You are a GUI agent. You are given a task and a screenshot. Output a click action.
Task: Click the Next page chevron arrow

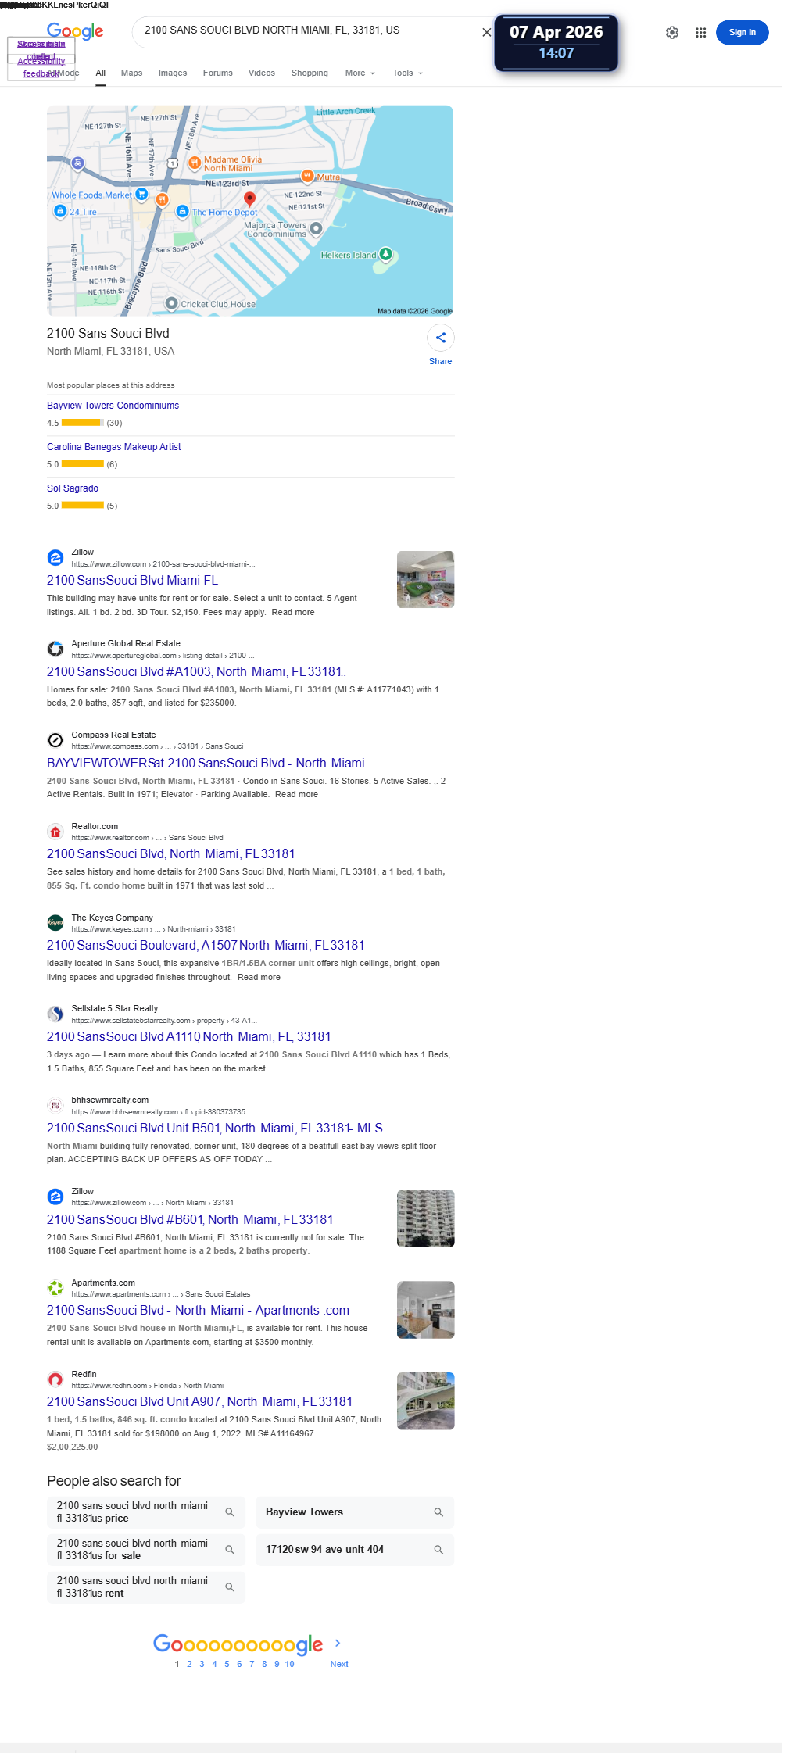[338, 1643]
